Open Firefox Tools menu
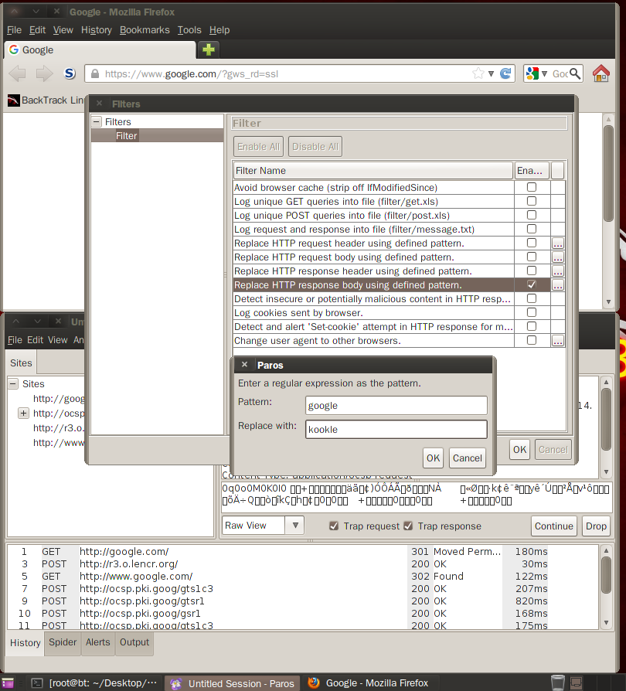The height and width of the screenshot is (691, 626). point(189,30)
